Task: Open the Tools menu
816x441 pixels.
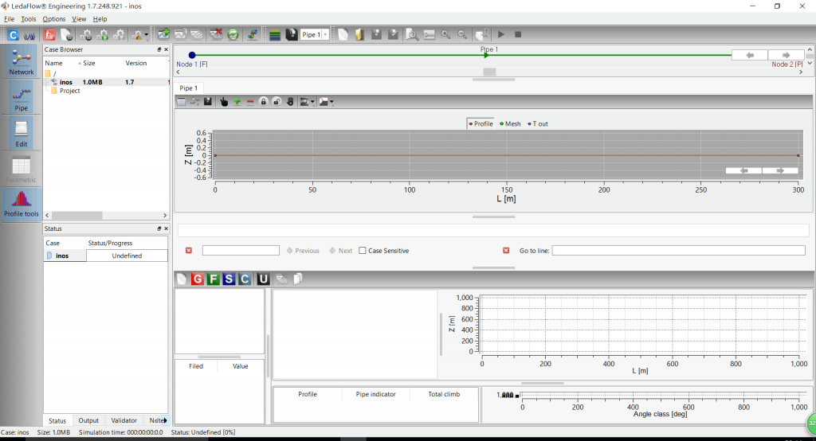Action: (29, 18)
